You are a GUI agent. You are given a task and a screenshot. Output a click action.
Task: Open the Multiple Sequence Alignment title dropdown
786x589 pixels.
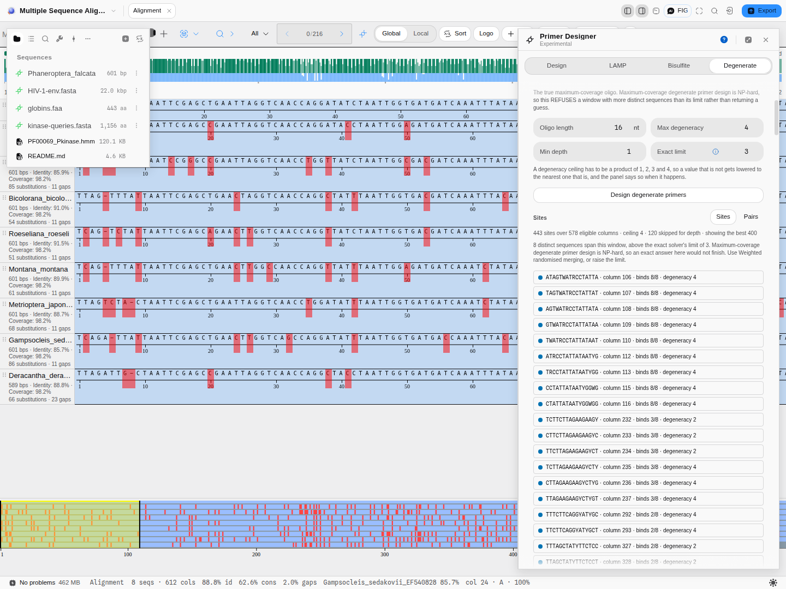(114, 11)
